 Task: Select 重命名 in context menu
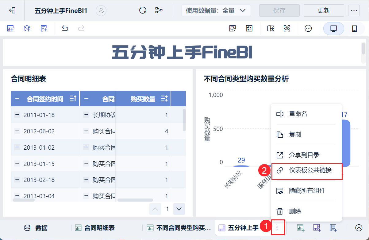tap(306, 114)
